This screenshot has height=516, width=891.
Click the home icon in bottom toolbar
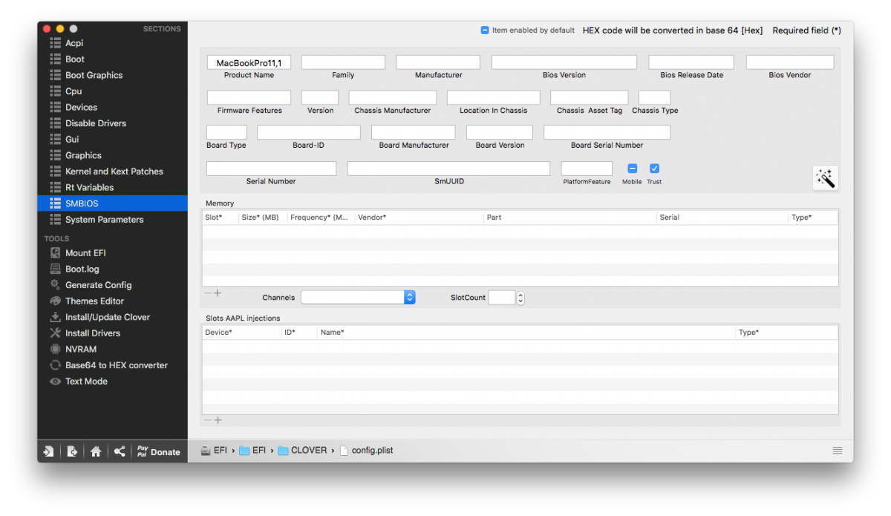96,451
